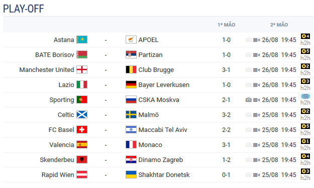Click the 26/08 19:45 date in Lazio row
The image size is (314, 188).
pyautogui.click(x=279, y=85)
